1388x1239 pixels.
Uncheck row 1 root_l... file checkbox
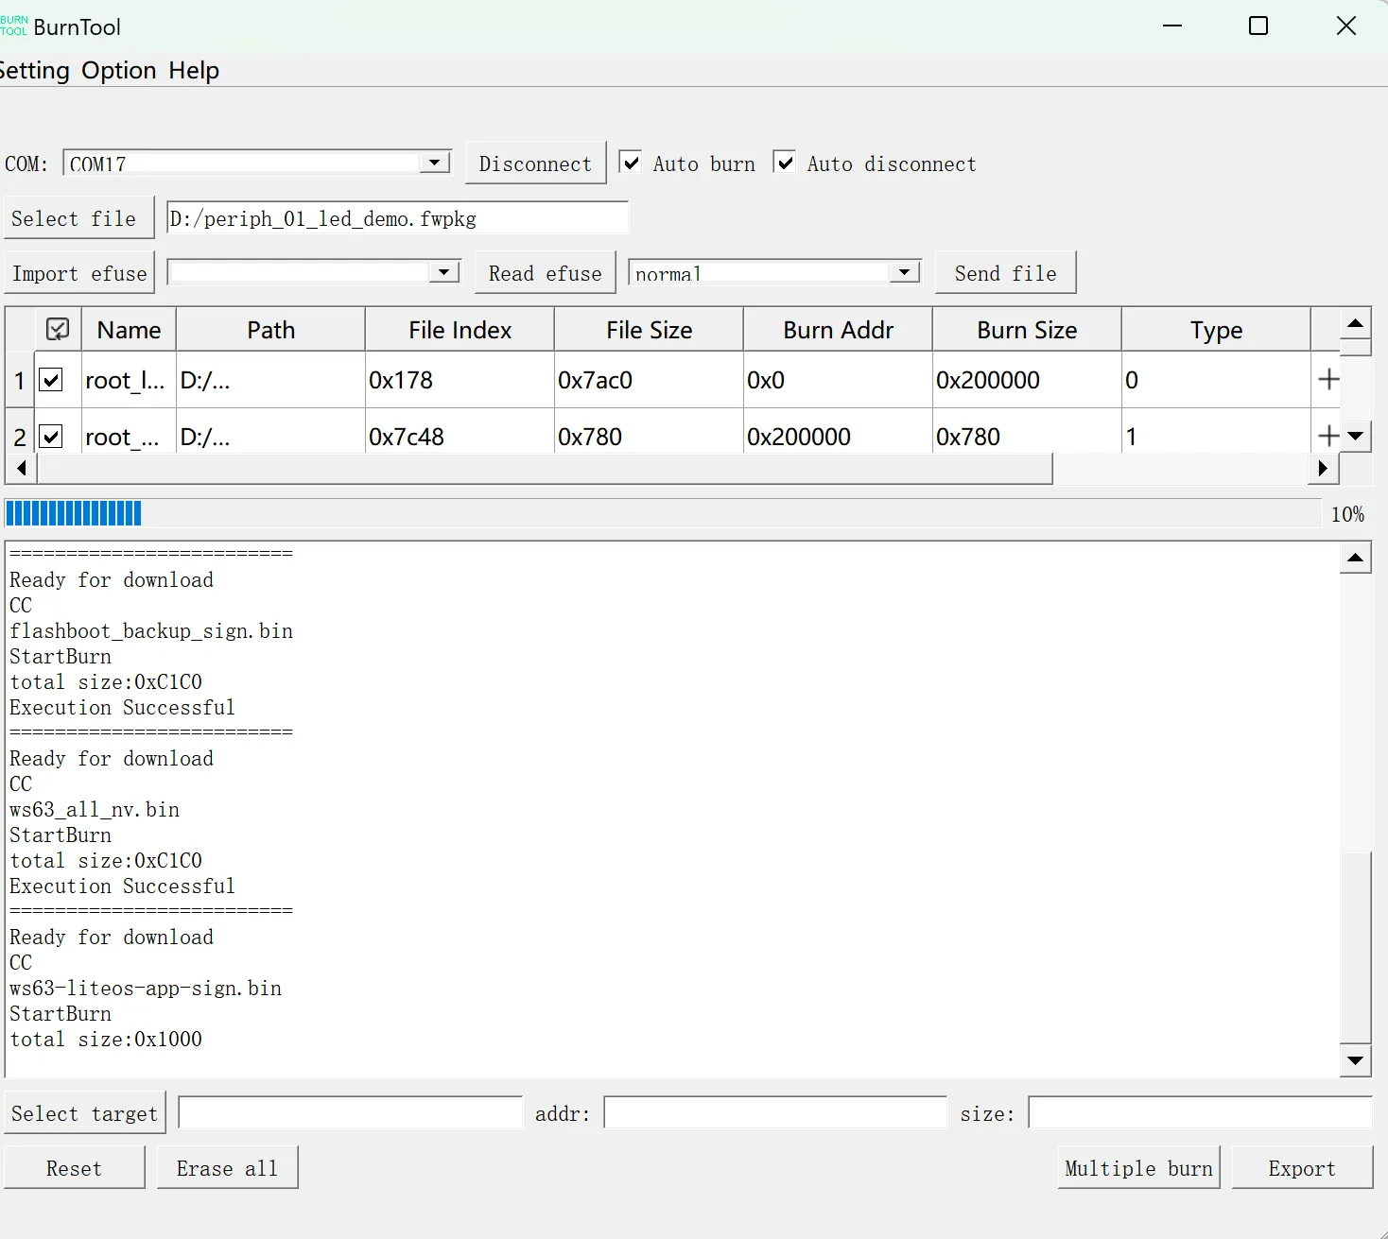(x=51, y=380)
